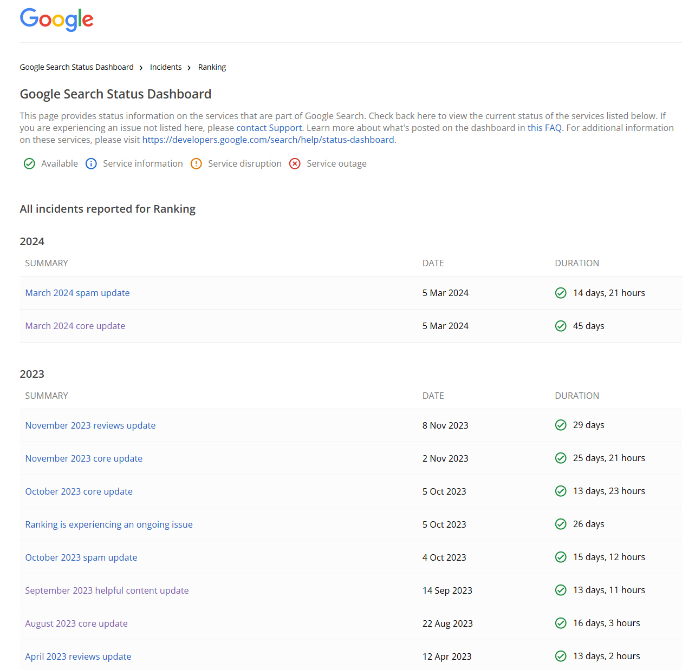
Task: Open October 2023 core update incident
Action: [79, 491]
